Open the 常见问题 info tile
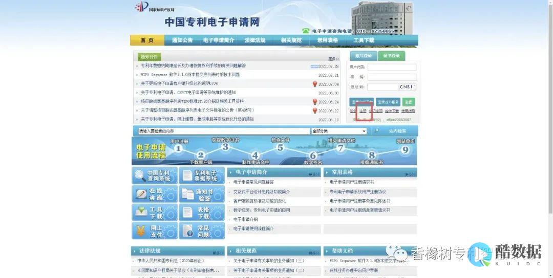The width and height of the screenshot is (553, 278). tap(202, 231)
